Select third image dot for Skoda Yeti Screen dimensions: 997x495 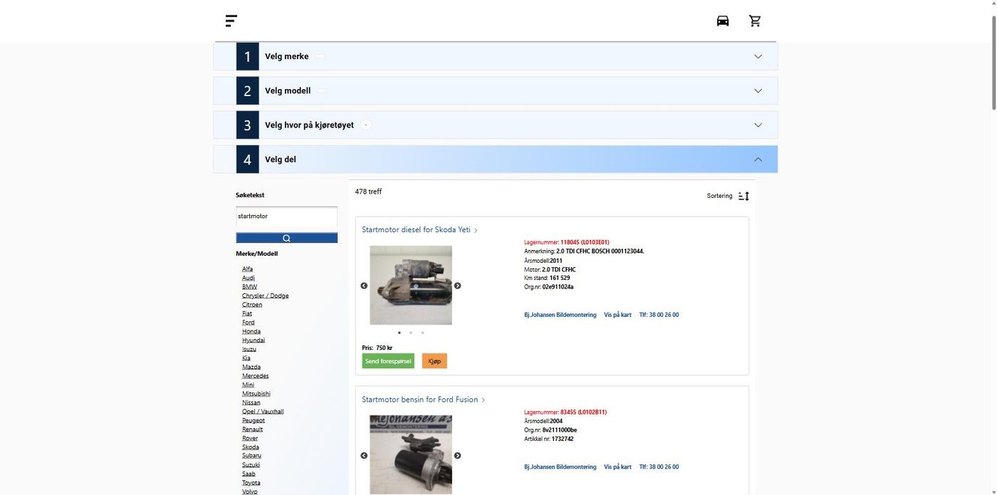pyautogui.click(x=422, y=333)
